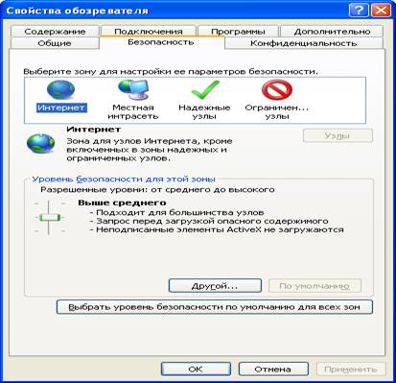Image resolution: width=396 pixels, height=383 pixels.
Task: Click the Отмена button
Action: click(x=273, y=369)
